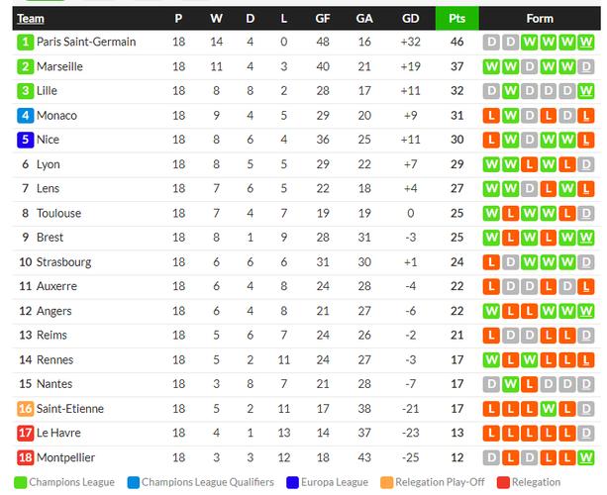607x495 pixels.
Task: Select the Strasbourg team name
Action: coord(64,262)
